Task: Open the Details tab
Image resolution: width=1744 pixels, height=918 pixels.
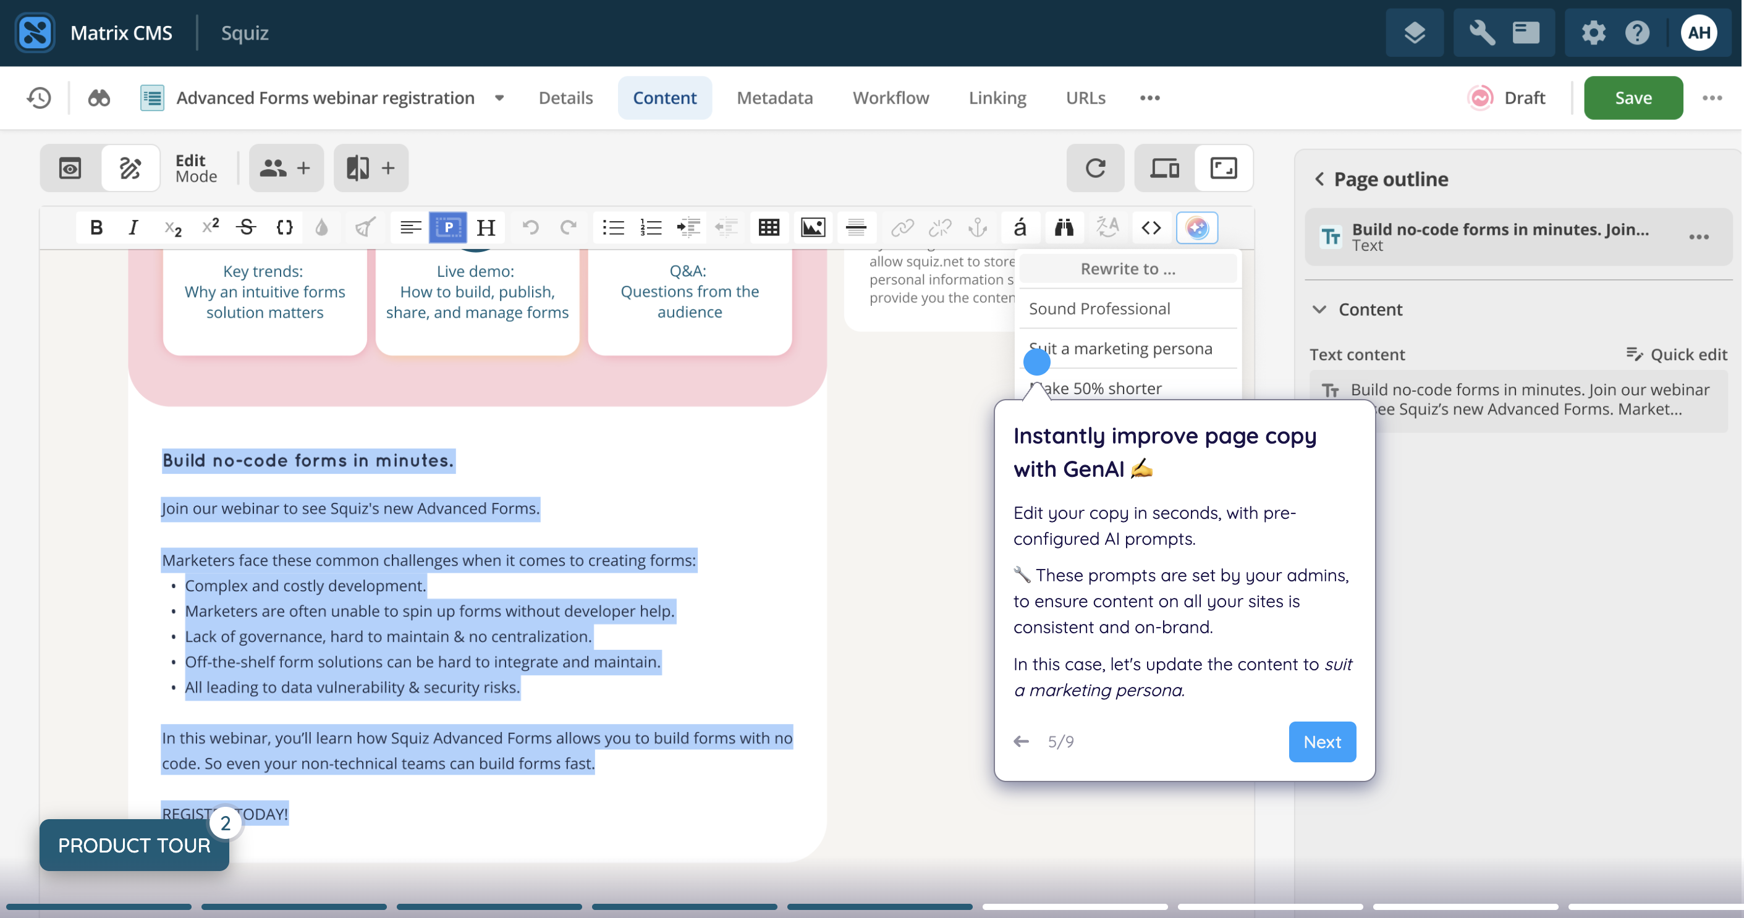Action: tap(565, 98)
